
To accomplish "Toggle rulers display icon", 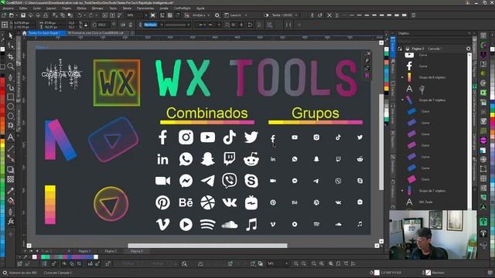I will point(162,15).
